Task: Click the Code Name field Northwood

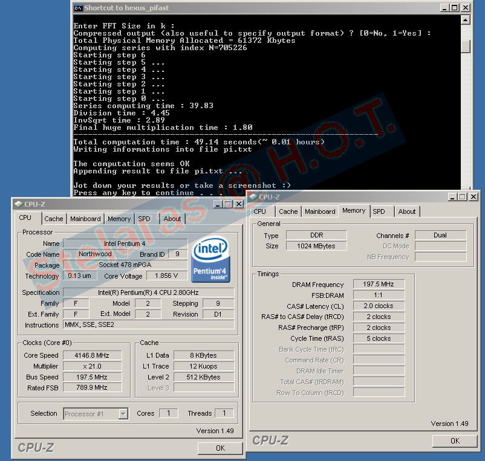Action: click(x=96, y=254)
